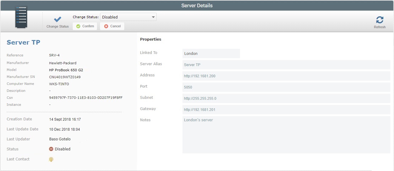Click creation date 14 Sept 2018 16:17

click(65, 119)
